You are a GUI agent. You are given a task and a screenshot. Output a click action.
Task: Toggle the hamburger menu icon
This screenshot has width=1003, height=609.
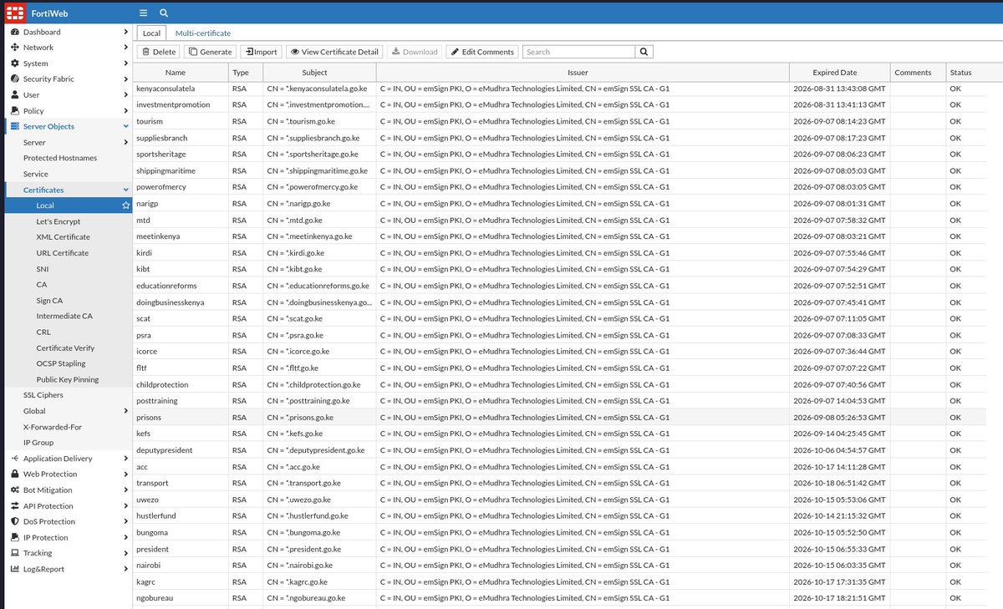(143, 13)
